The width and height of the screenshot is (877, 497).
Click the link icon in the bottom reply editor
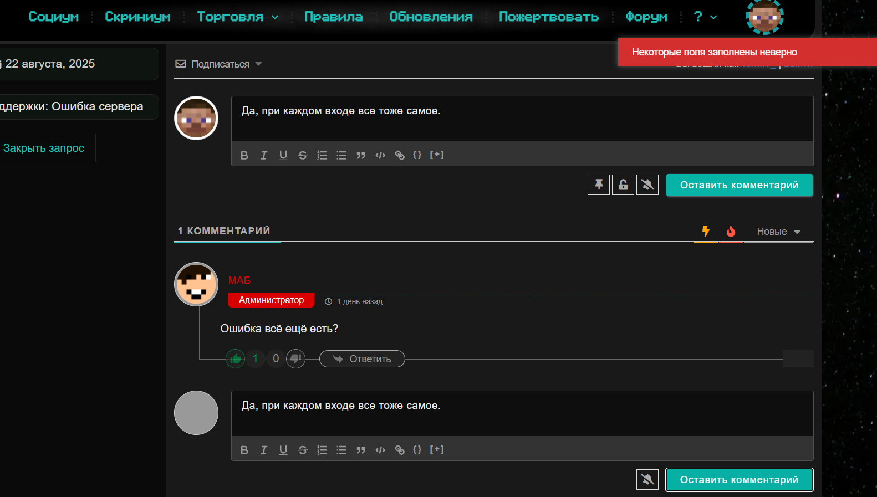(x=400, y=450)
